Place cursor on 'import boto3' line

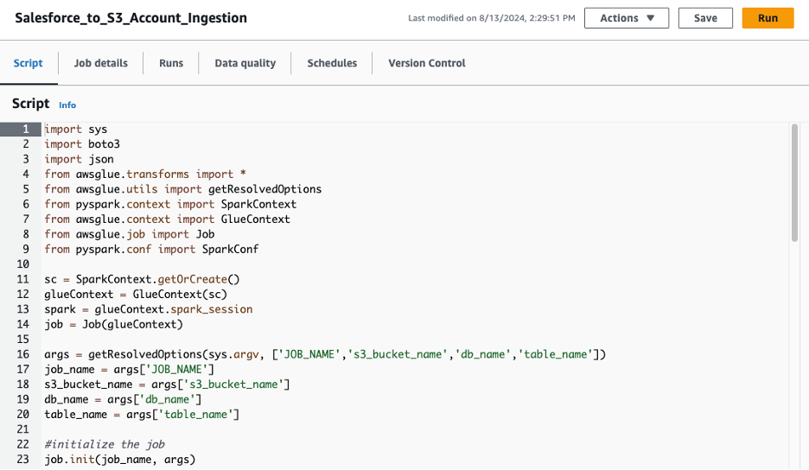click(82, 144)
